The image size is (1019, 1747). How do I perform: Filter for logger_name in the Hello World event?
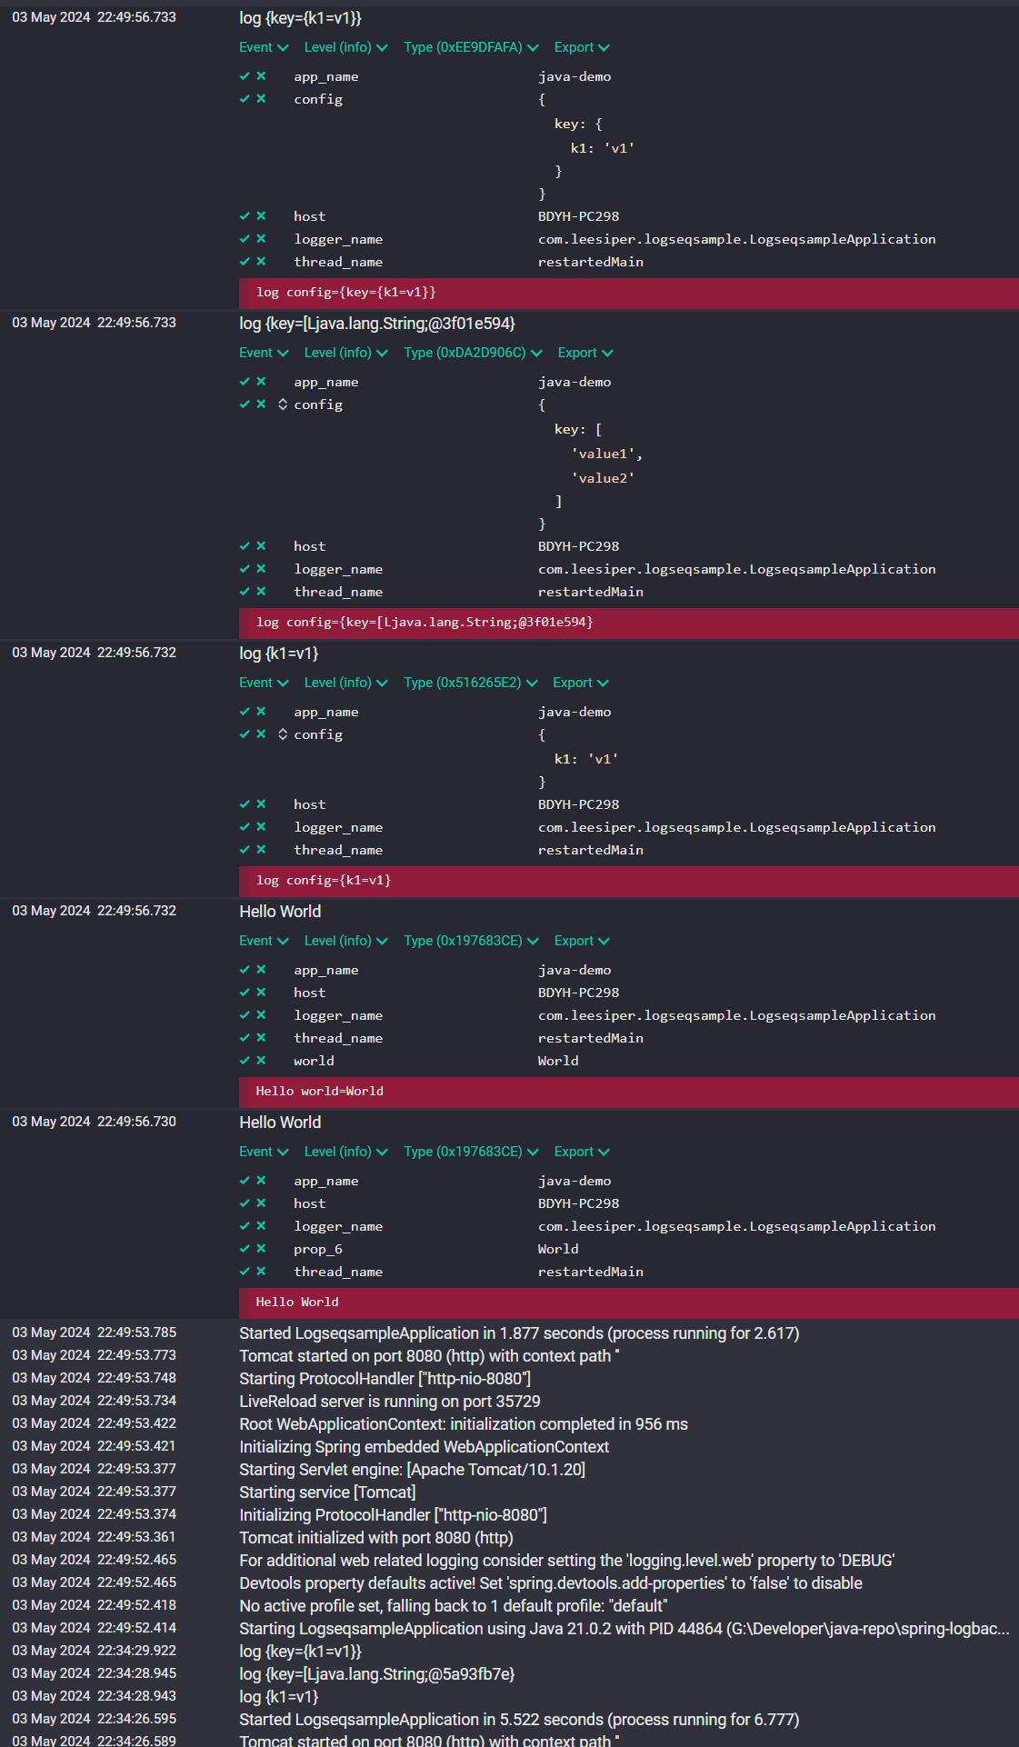pos(244,1015)
